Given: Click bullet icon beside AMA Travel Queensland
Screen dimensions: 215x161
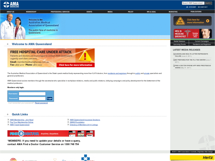Looking at the screenshot, I should click(x=8, y=125).
